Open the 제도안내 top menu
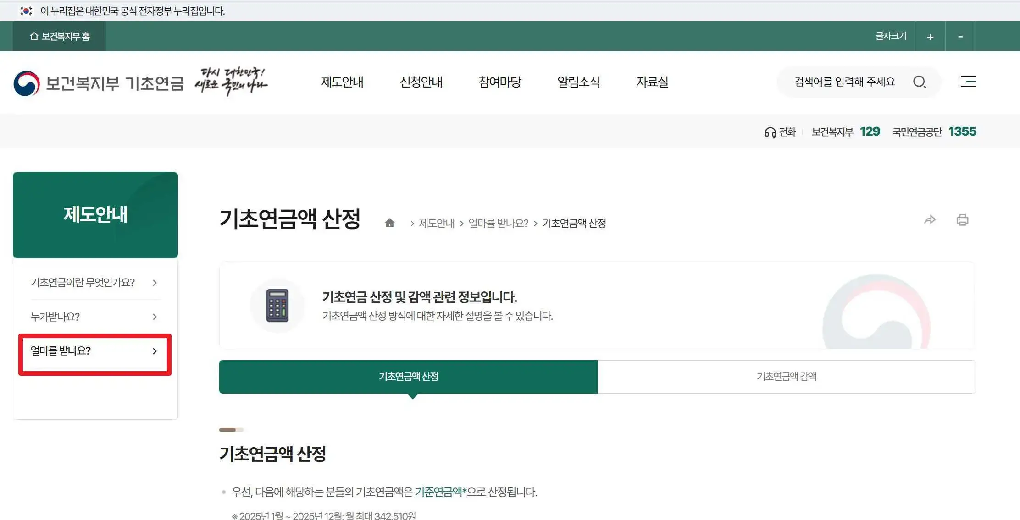The height and width of the screenshot is (520, 1020). [342, 82]
